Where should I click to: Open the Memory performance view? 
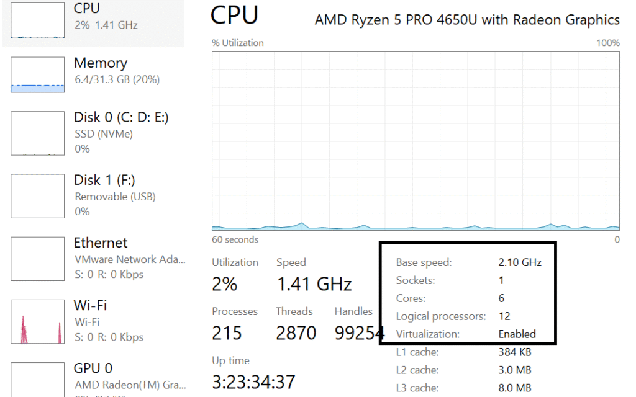point(93,74)
